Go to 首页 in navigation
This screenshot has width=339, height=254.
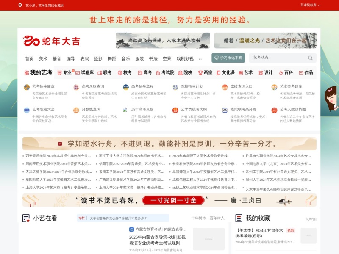tap(29, 58)
